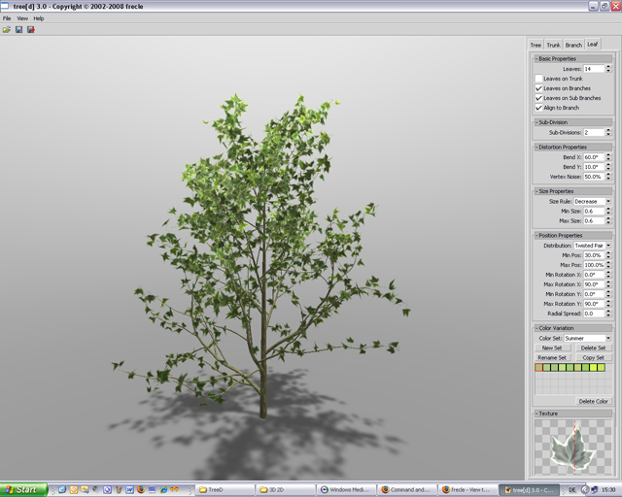Click the New Set button
622x497 pixels.
pos(552,348)
